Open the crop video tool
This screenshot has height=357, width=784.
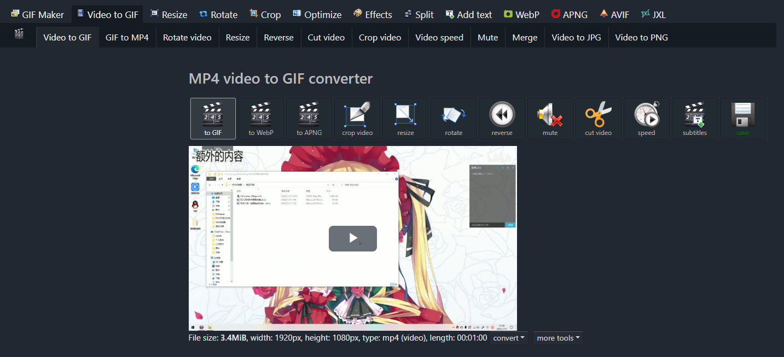pos(357,119)
